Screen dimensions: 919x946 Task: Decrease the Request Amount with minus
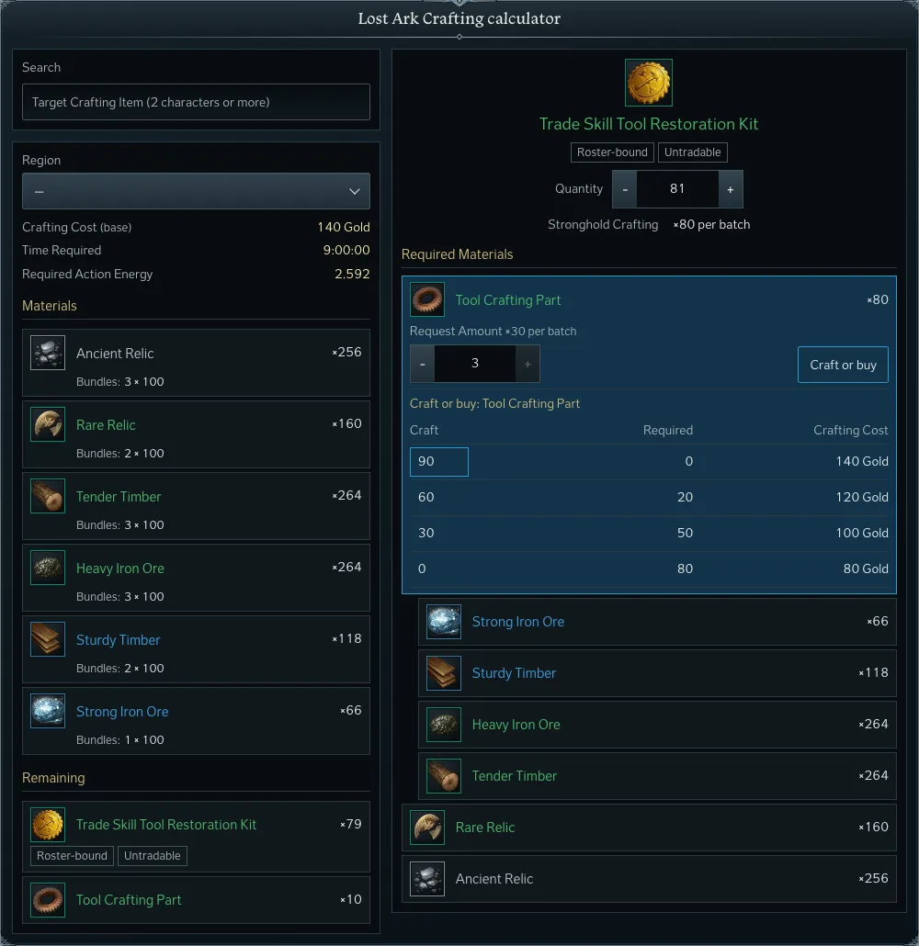click(423, 364)
